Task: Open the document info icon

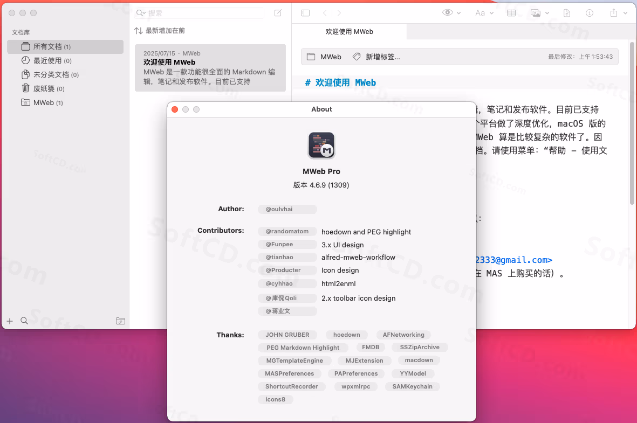Action: 590,13
